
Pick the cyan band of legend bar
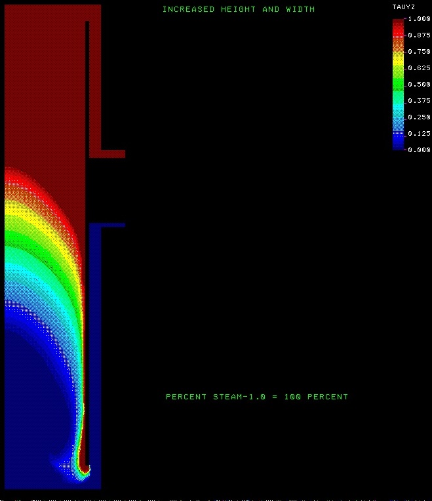(398, 110)
